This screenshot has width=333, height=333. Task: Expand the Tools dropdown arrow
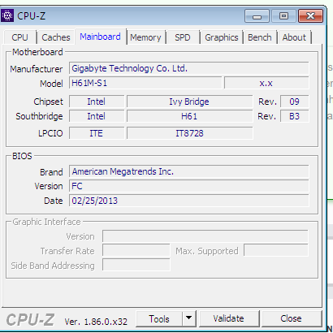click(x=189, y=319)
